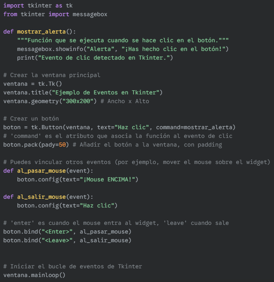The image size is (274, 282).
Task: Click command=mostrar_alerta argument
Action: click(194, 127)
